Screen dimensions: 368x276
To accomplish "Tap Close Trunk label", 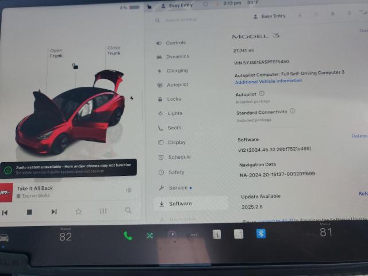I will [114, 51].
